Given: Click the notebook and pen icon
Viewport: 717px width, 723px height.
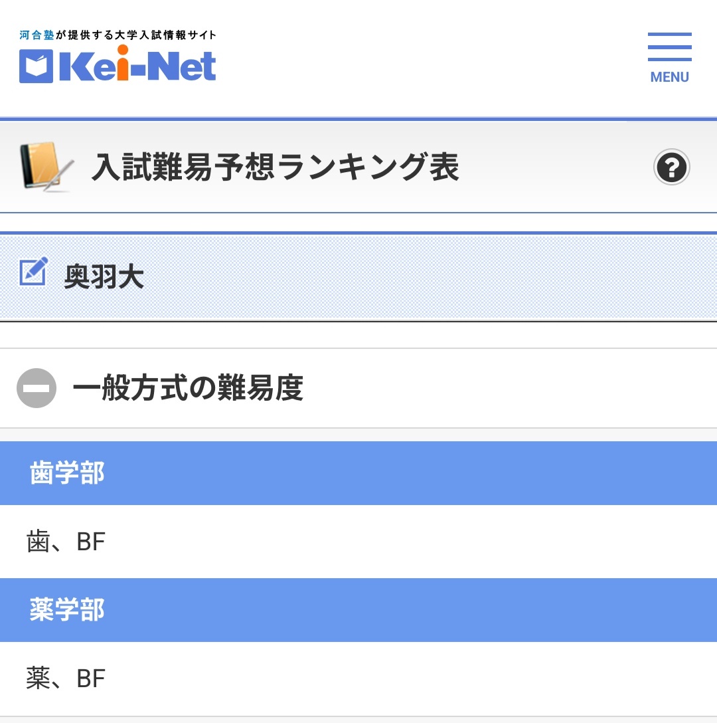Looking at the screenshot, I should tap(46, 166).
